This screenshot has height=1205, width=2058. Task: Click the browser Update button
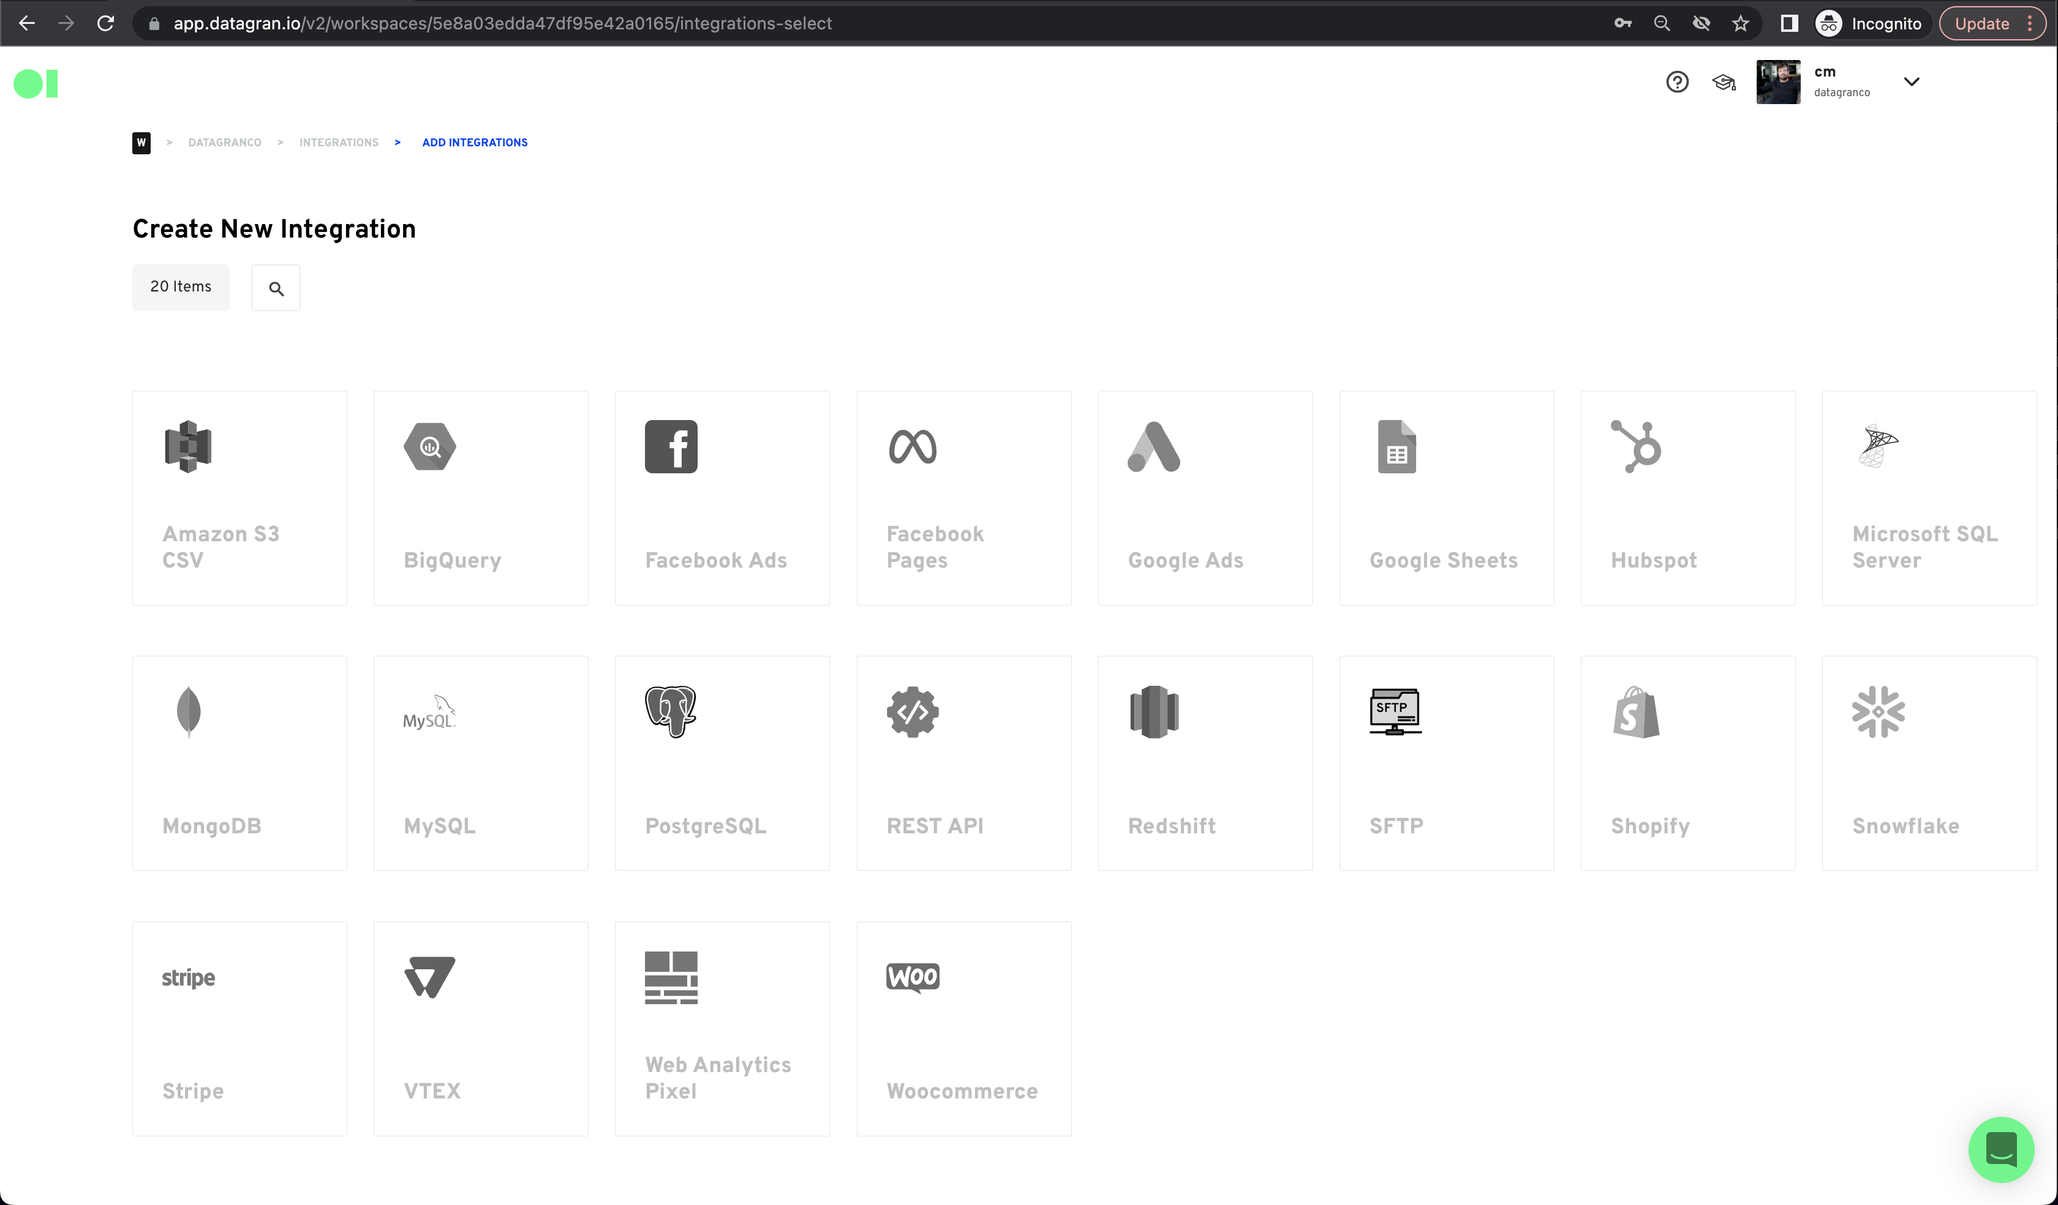click(x=1982, y=24)
